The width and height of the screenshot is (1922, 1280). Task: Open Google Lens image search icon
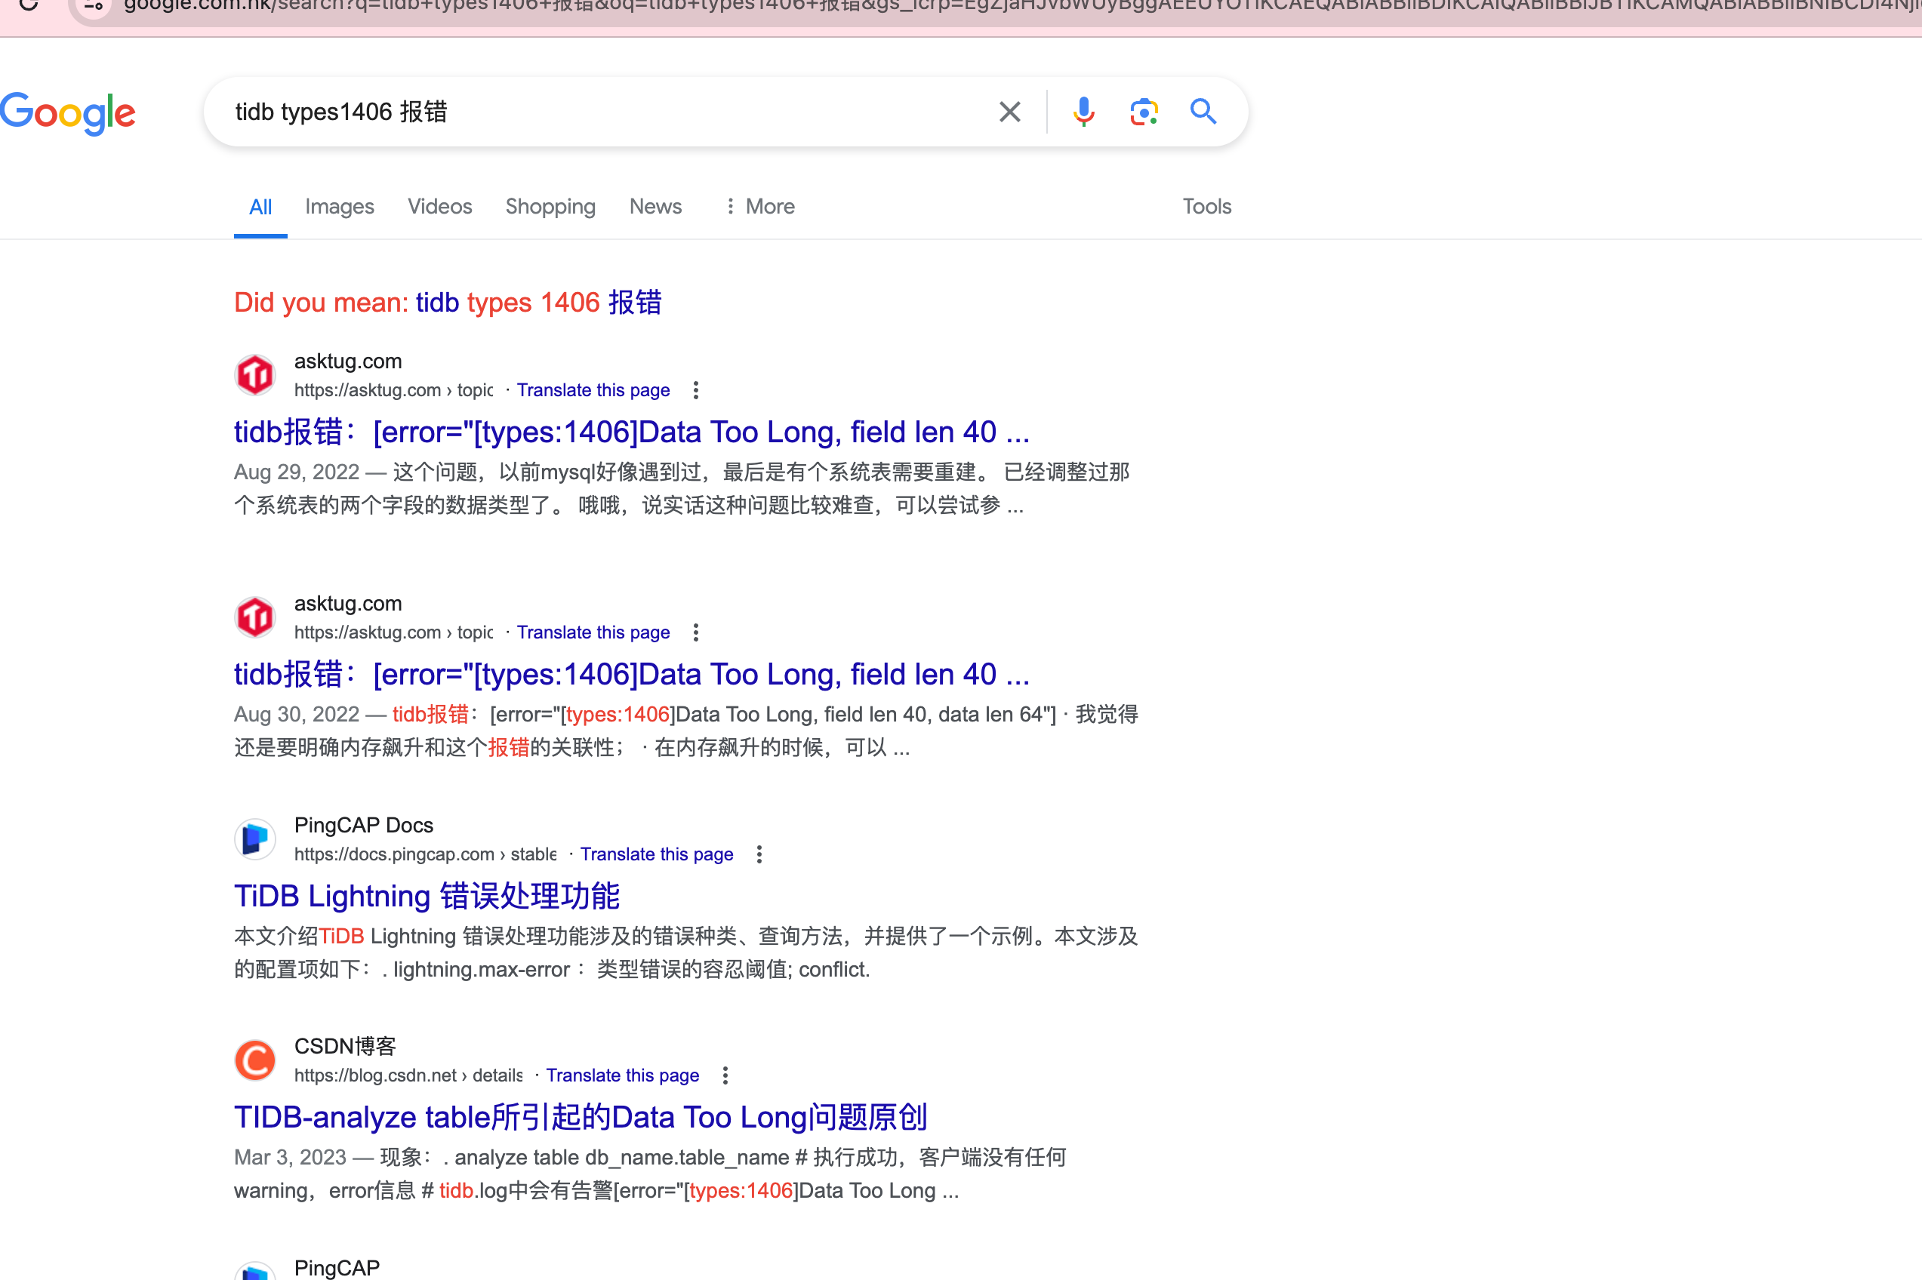(x=1144, y=112)
